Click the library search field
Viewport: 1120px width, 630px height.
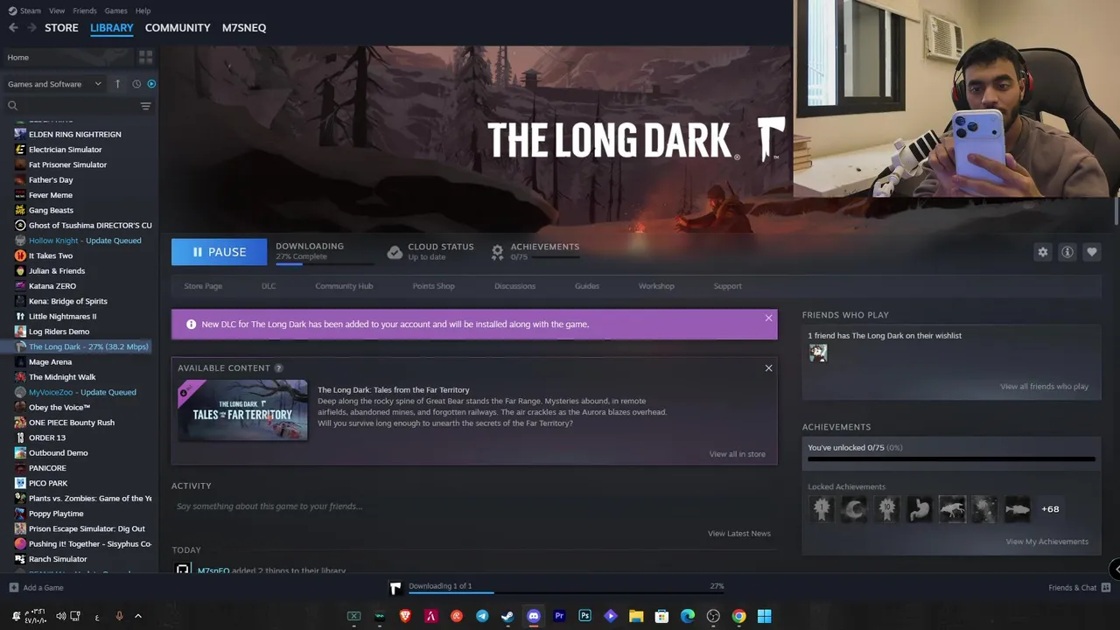click(x=72, y=106)
